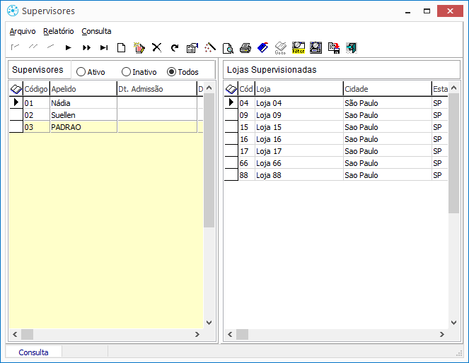Click the Goto book icon
The width and height of the screenshot is (469, 363).
point(281,48)
